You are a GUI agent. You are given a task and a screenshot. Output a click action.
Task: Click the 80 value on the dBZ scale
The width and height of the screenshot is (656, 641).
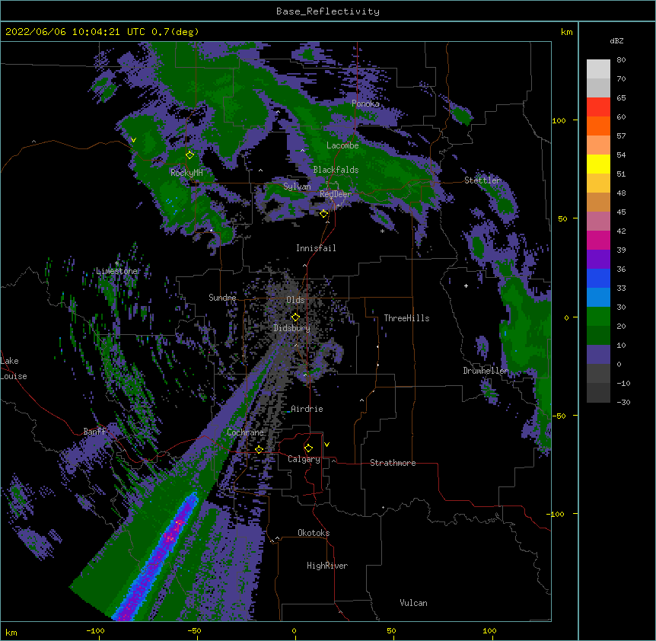point(621,60)
